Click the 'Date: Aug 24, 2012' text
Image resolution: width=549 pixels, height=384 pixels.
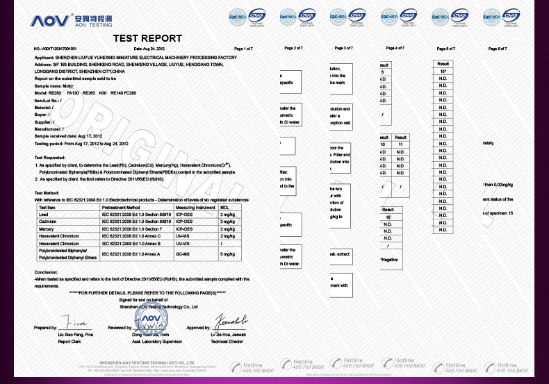(x=149, y=49)
